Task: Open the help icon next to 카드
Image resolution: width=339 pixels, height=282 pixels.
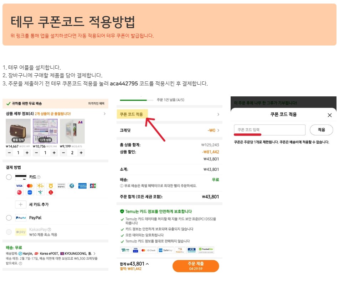Action: point(39,177)
